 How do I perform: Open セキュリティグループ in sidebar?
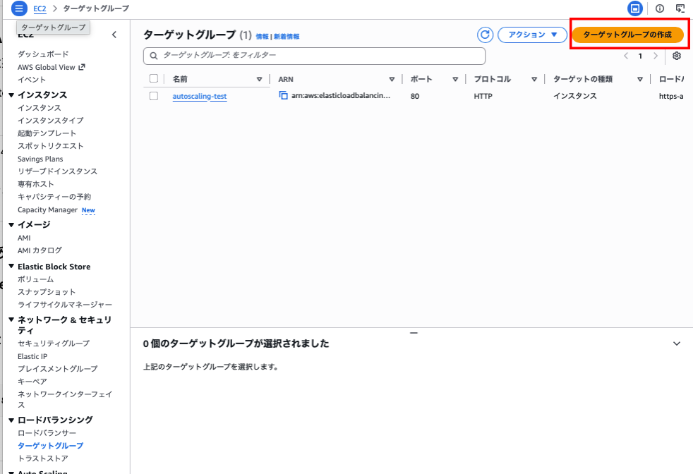click(x=54, y=343)
